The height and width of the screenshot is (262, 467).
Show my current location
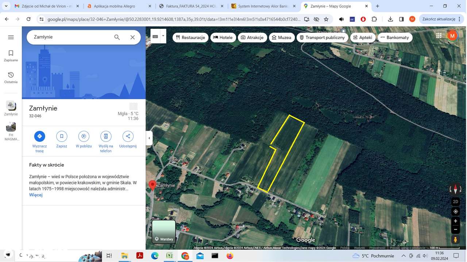[x=455, y=211]
